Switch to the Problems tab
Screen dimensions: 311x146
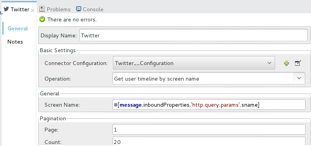(55, 9)
